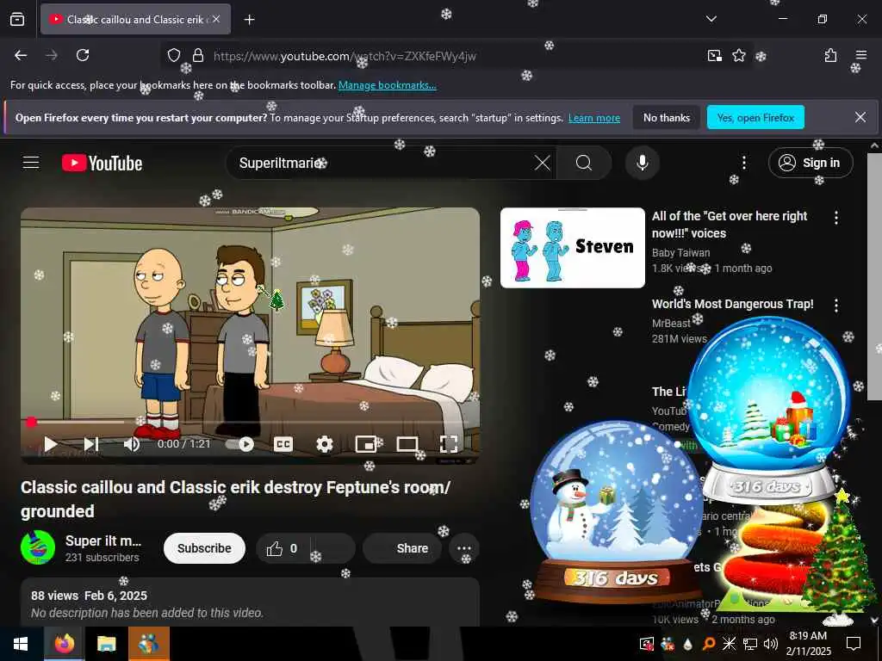The height and width of the screenshot is (661, 882).
Task: Click the page vertical scrollbar
Action: tap(874, 275)
